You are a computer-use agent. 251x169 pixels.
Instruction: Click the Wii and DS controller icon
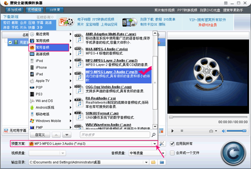[x=32, y=101]
